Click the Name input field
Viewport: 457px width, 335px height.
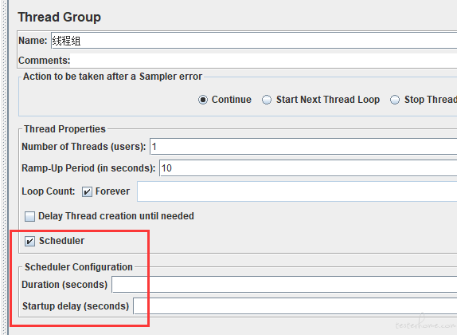tap(254, 41)
